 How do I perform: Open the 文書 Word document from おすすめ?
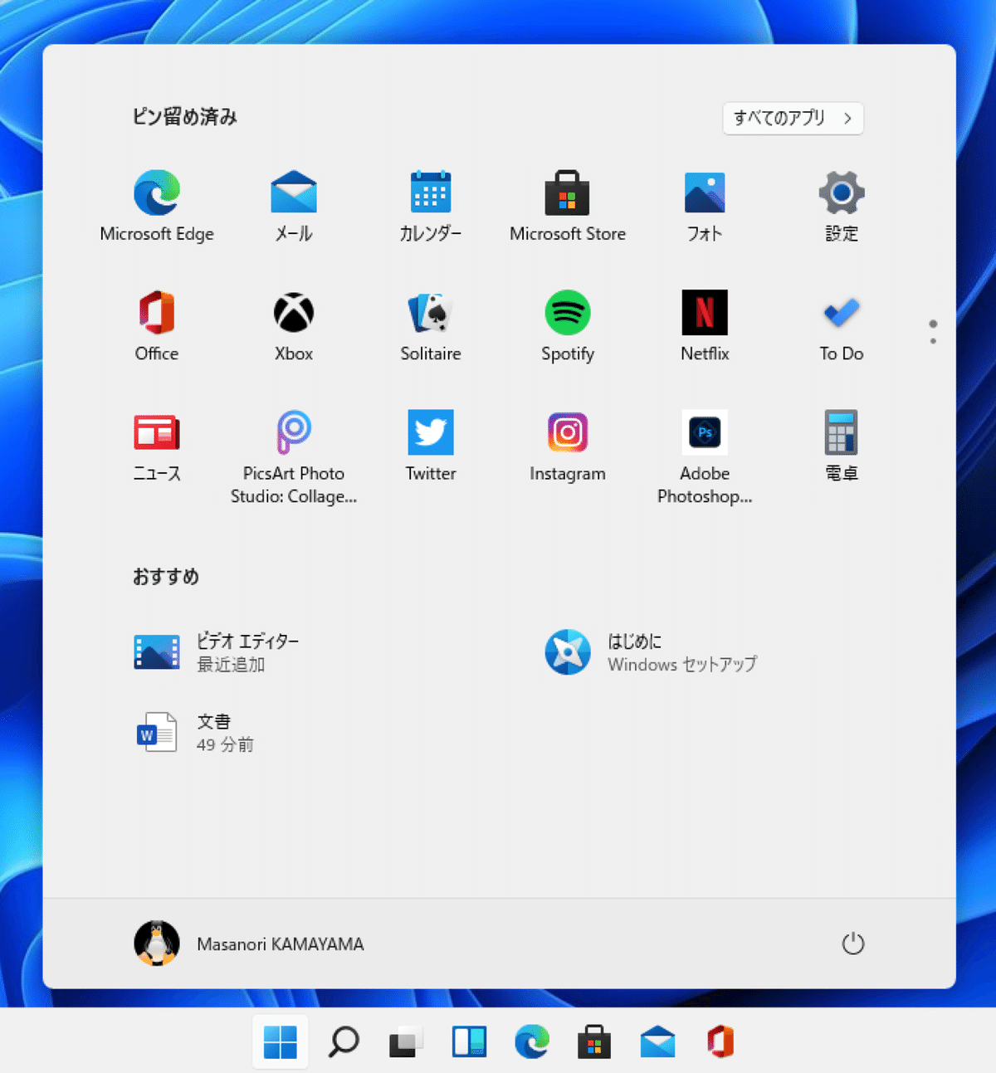(216, 732)
